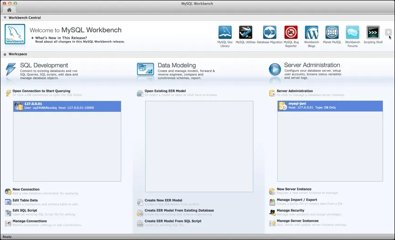Click New Server Instance link
Viewport: 395px width, 240px height.
click(294, 189)
